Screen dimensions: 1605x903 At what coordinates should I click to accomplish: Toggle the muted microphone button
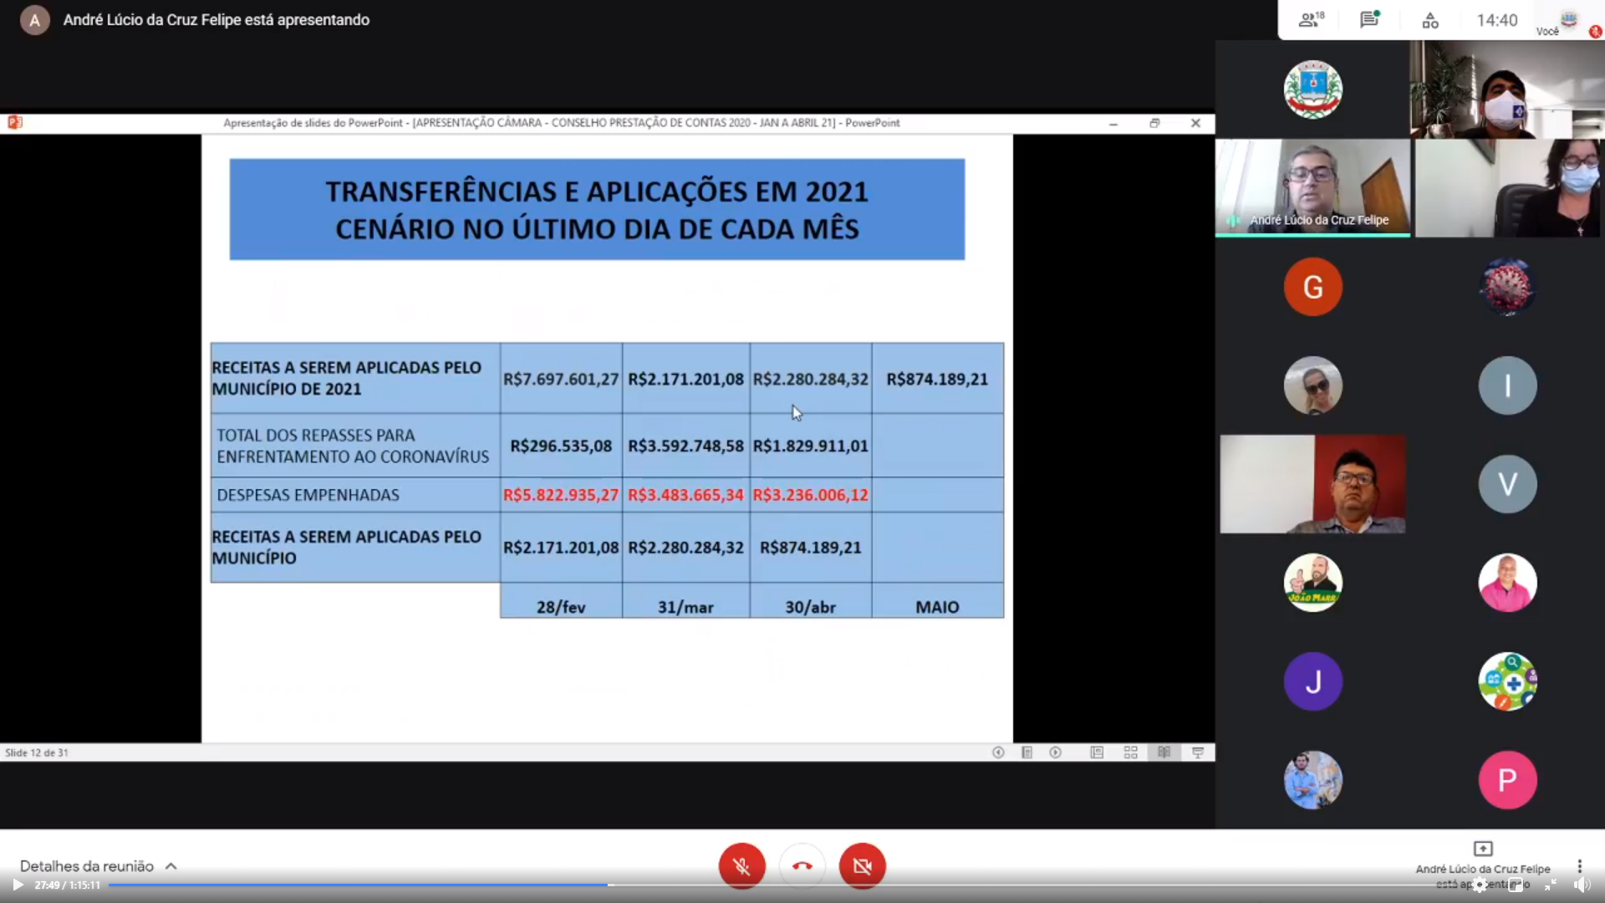click(x=741, y=865)
